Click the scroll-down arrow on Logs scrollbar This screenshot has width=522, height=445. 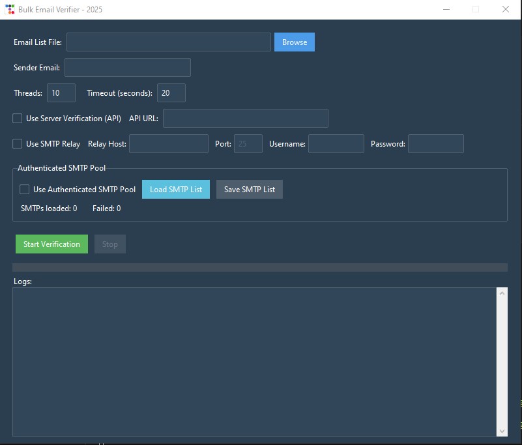(x=501, y=431)
